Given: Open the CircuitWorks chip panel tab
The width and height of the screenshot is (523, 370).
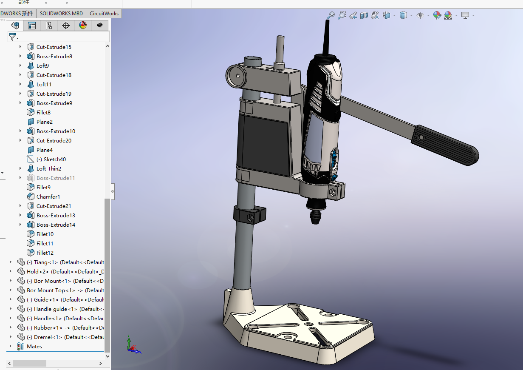Looking at the screenshot, I should (100, 26).
